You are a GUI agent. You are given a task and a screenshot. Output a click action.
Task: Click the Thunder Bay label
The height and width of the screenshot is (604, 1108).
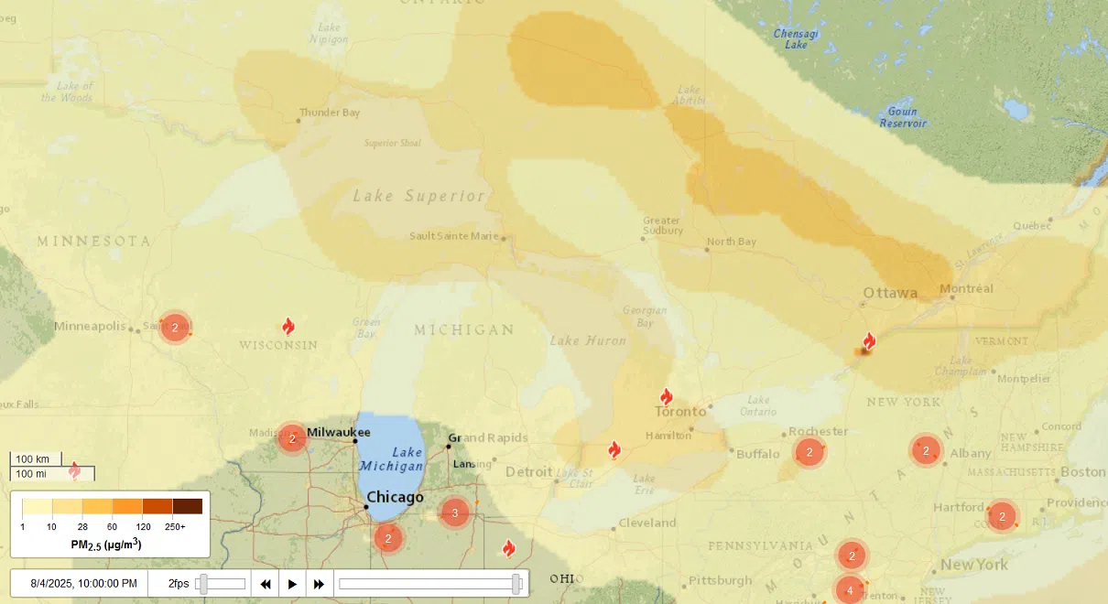tap(330, 113)
